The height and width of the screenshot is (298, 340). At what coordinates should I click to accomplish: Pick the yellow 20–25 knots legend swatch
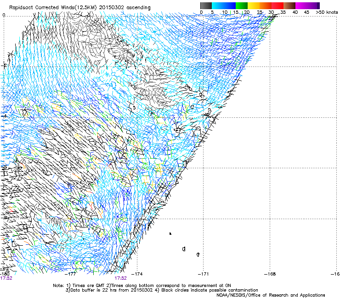point(254,6)
